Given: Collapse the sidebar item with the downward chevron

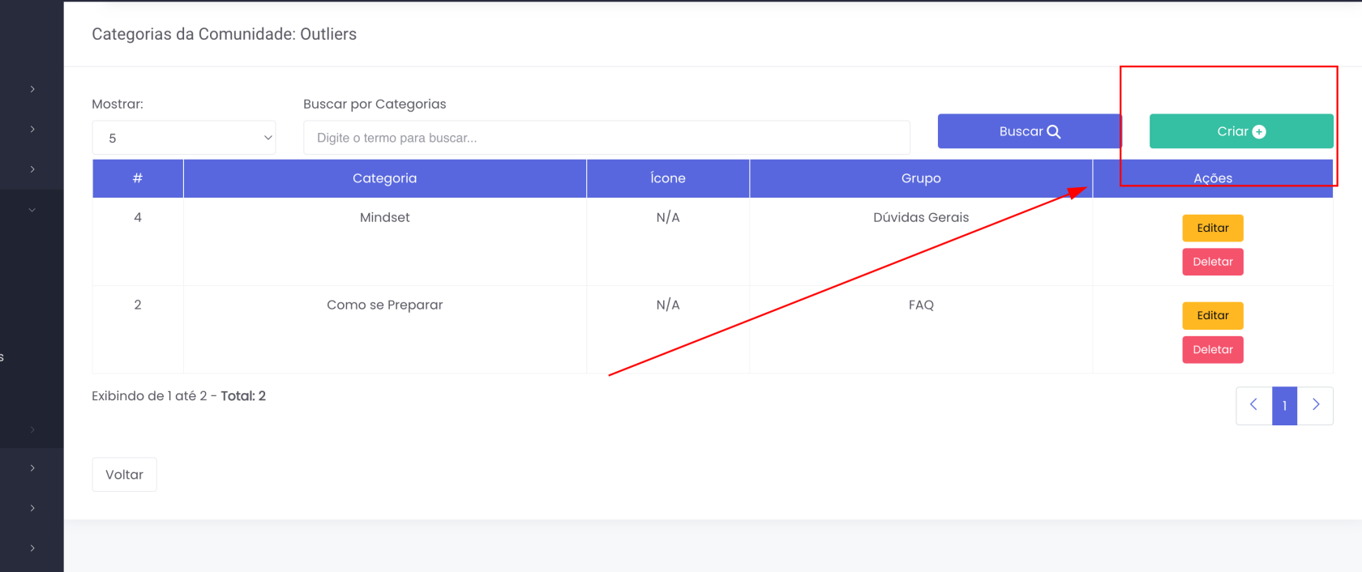Looking at the screenshot, I should [32, 210].
